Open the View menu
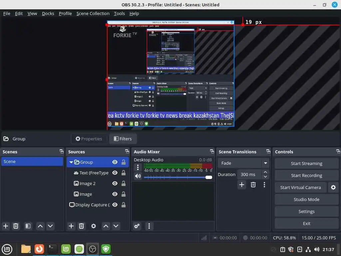 (32, 13)
